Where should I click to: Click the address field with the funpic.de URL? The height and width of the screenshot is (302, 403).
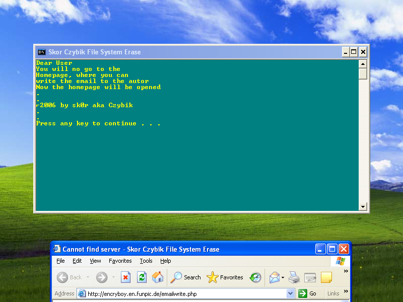click(x=186, y=293)
